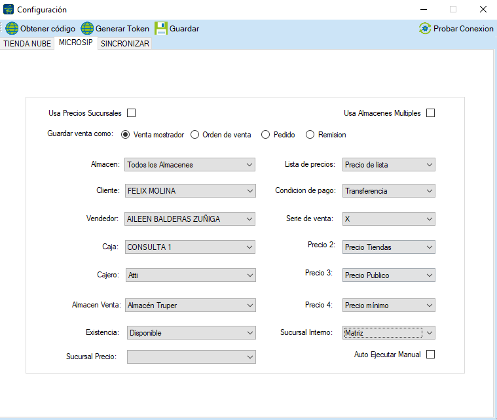This screenshot has height=420, width=497.
Task: Click the floppy disk Guardar icon
Action: (161, 29)
